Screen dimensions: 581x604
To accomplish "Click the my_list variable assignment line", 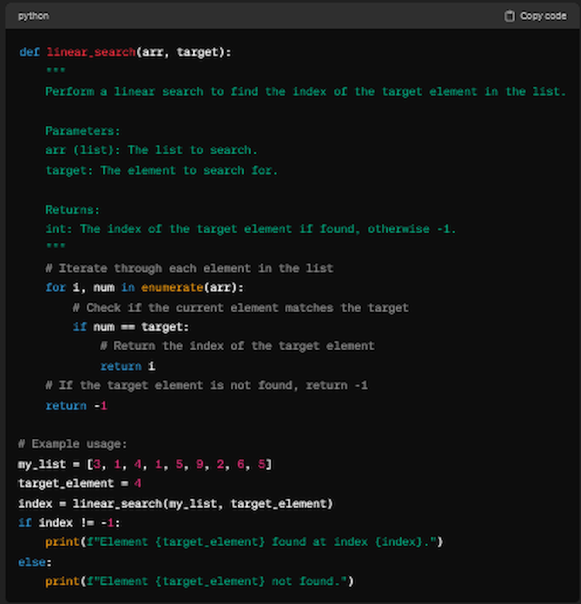I will (x=144, y=465).
